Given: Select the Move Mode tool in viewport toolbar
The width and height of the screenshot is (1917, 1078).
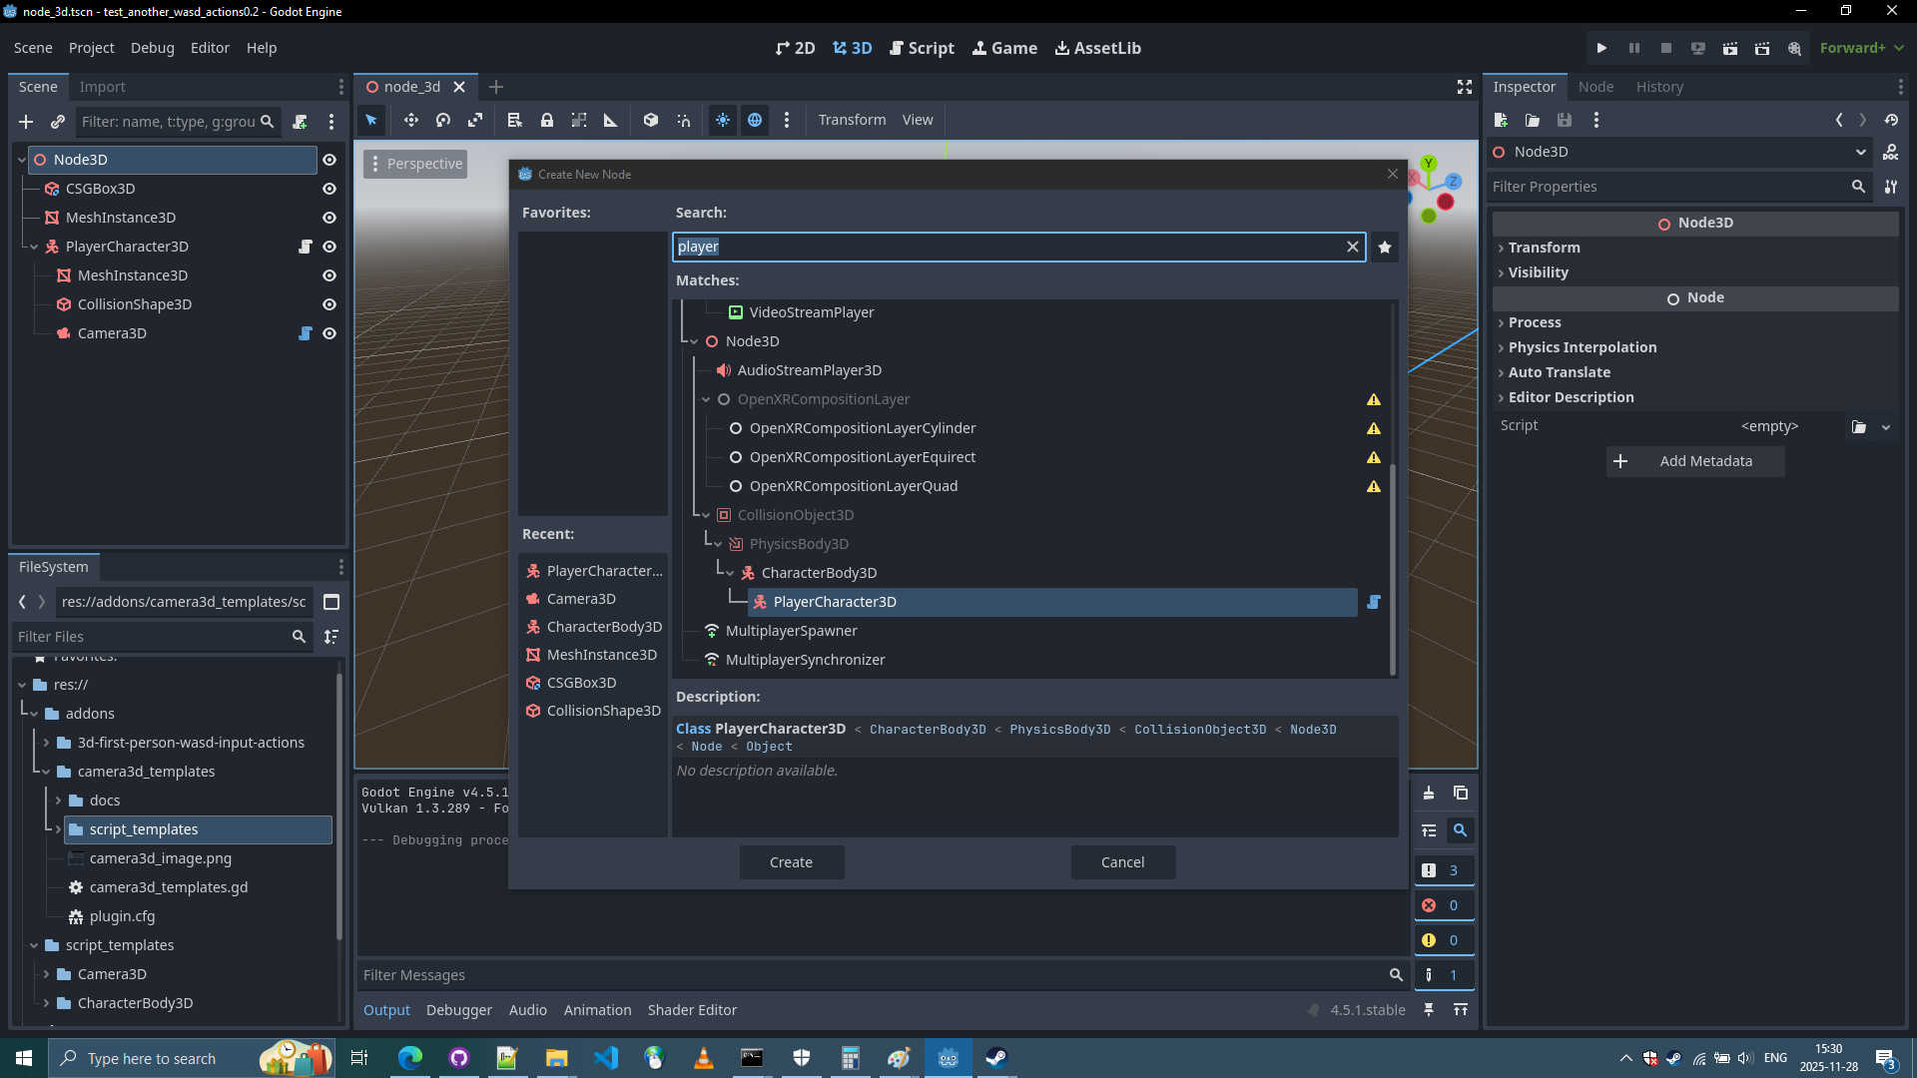Looking at the screenshot, I should point(410,120).
